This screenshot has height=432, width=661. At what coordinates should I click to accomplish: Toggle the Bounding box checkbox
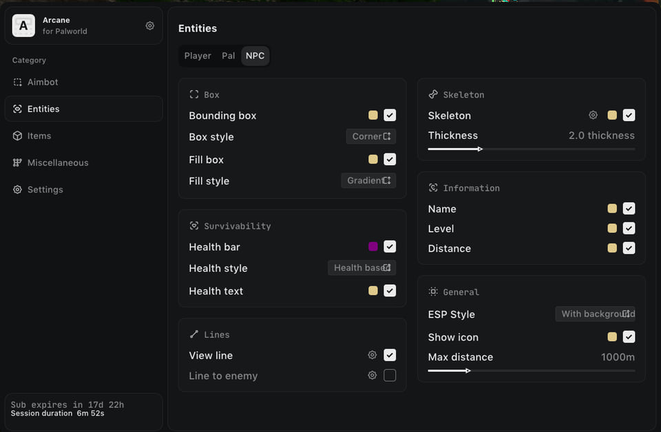tap(390, 115)
